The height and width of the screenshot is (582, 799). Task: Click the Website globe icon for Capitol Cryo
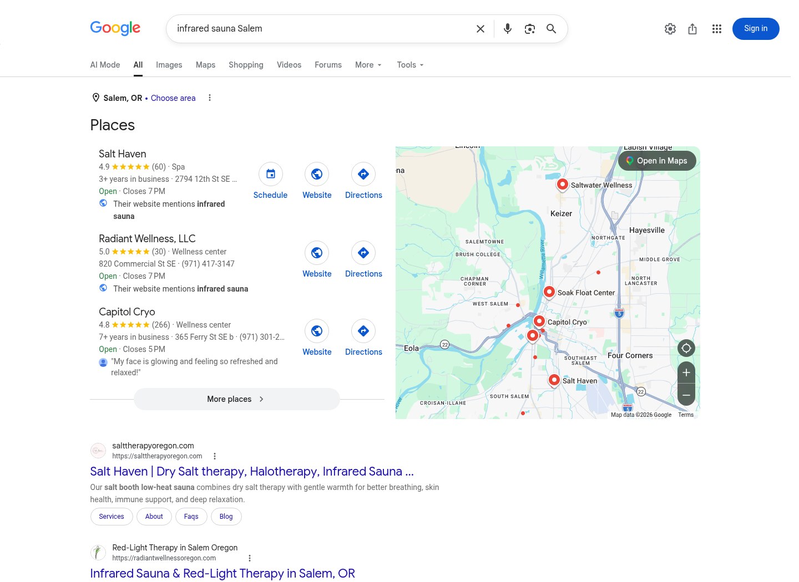[x=317, y=331]
